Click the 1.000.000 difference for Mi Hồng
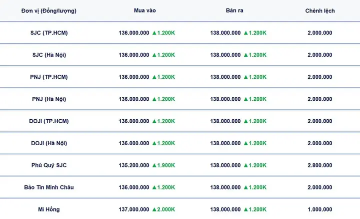Screen dimensions: 360x219 320,210
